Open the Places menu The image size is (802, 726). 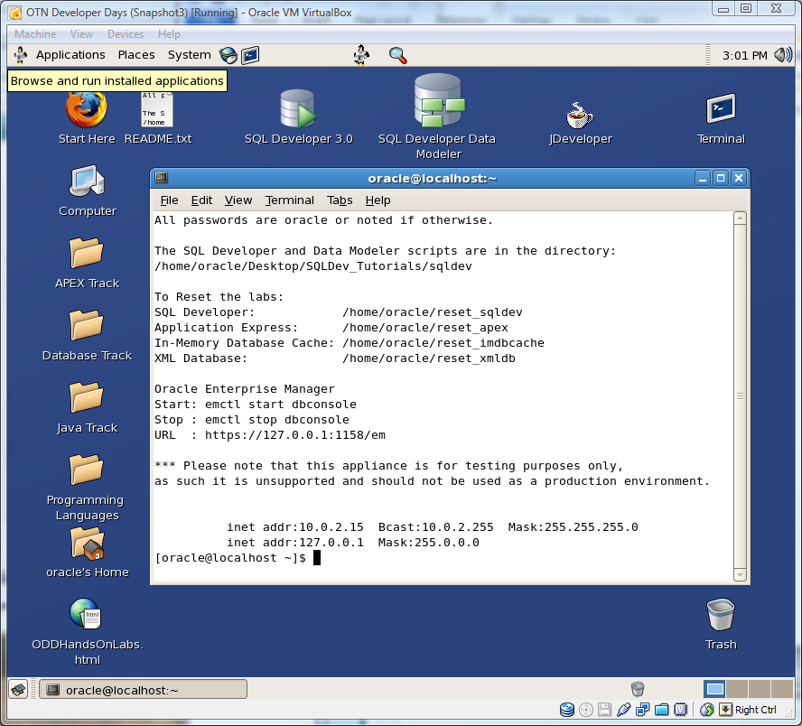tap(136, 55)
